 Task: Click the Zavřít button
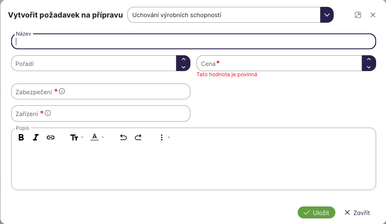pyautogui.click(x=357, y=212)
